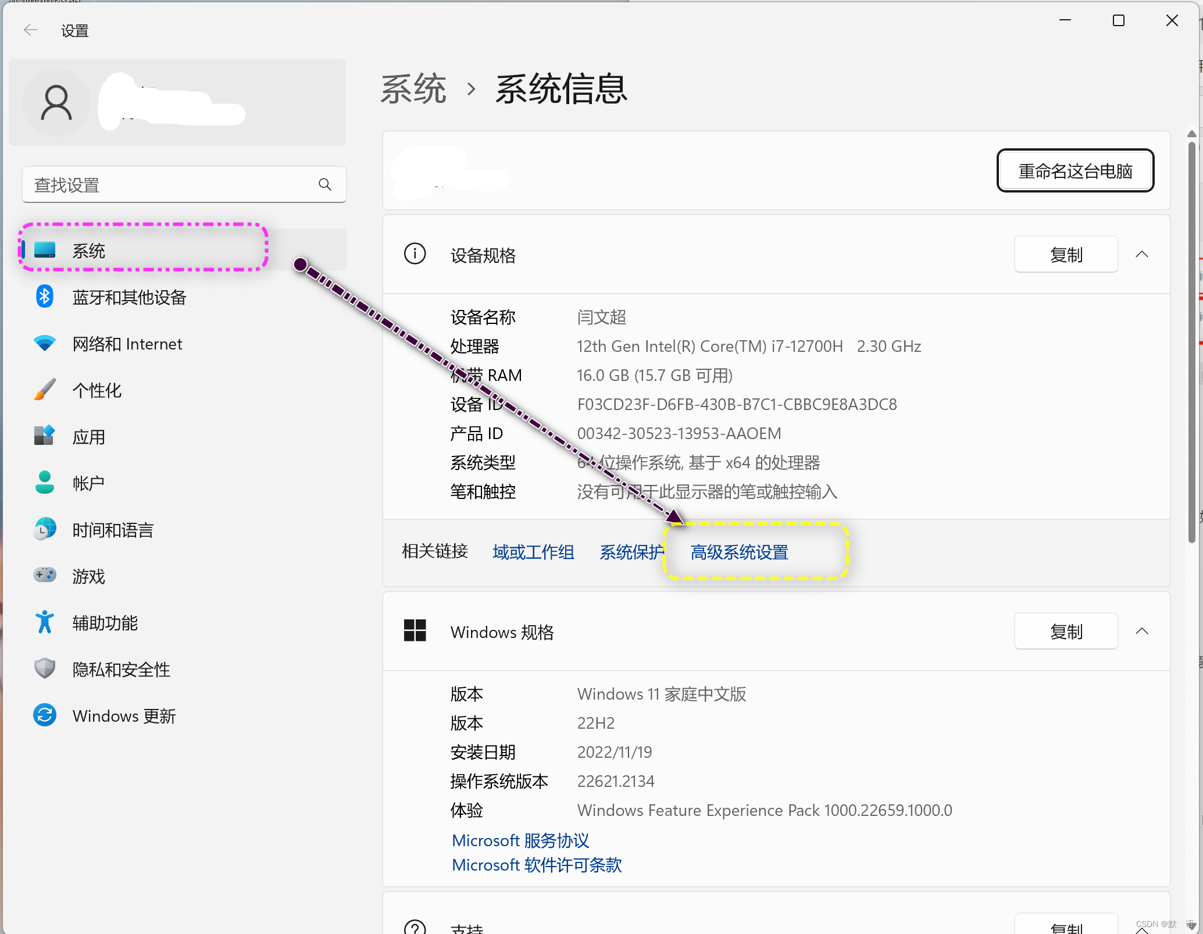This screenshot has width=1203, height=934.
Task: Open Windows Update sync icon
Action: (44, 715)
